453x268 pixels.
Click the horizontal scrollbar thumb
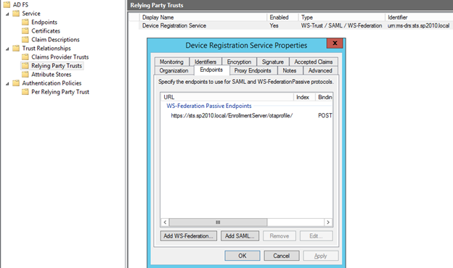tap(218, 222)
